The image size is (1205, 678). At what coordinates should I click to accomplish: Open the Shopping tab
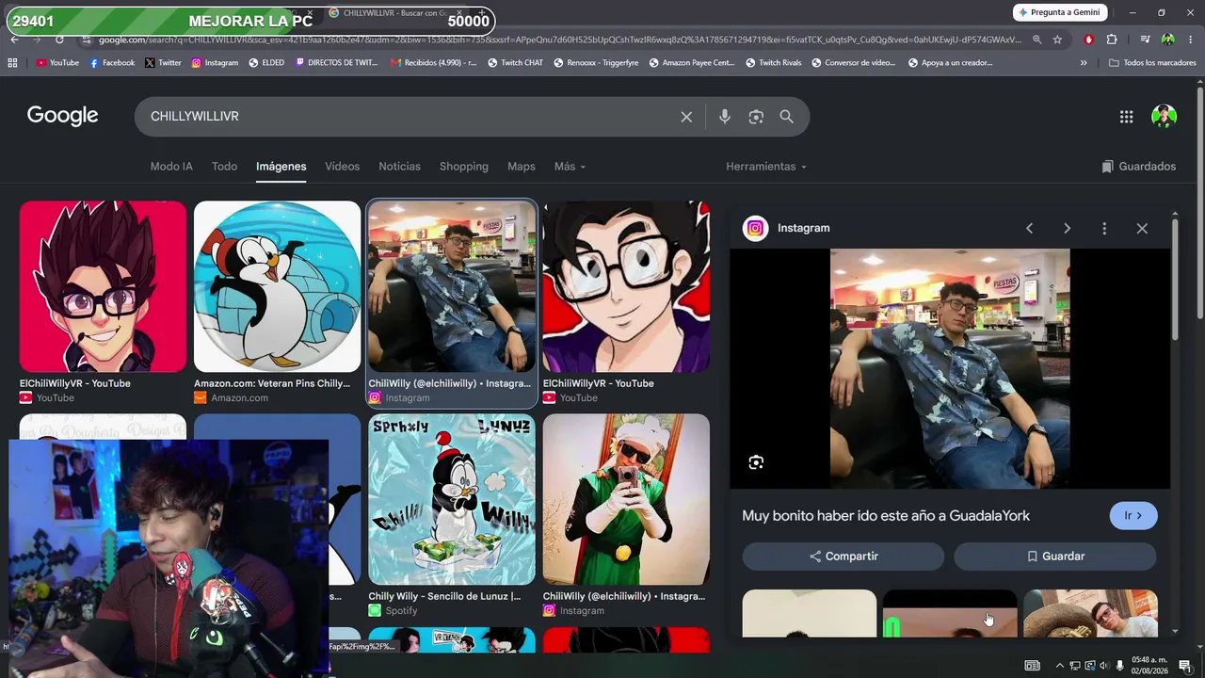point(464,167)
